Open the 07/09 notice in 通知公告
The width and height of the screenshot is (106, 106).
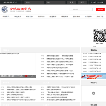click(x=95, y=54)
